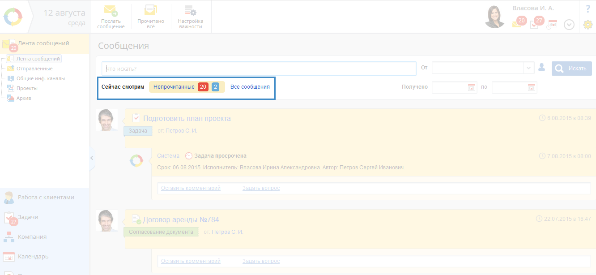Click Оставить комментарий under Договор аренды №784
The height and width of the screenshot is (275, 596).
191,261
